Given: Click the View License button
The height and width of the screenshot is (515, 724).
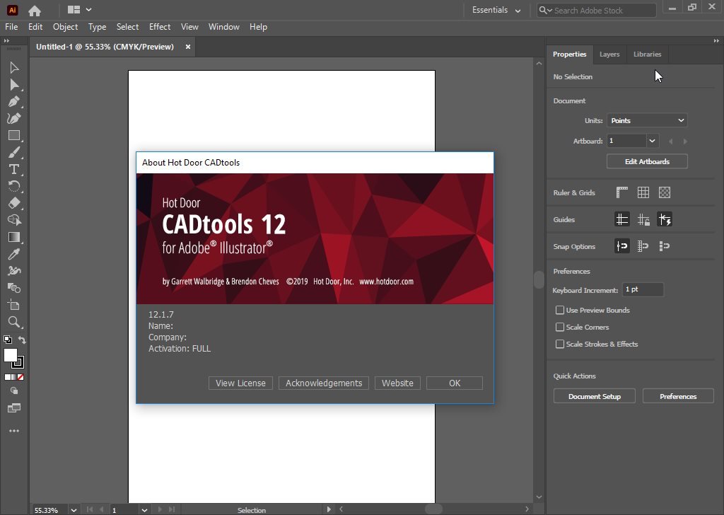Looking at the screenshot, I should [240, 383].
